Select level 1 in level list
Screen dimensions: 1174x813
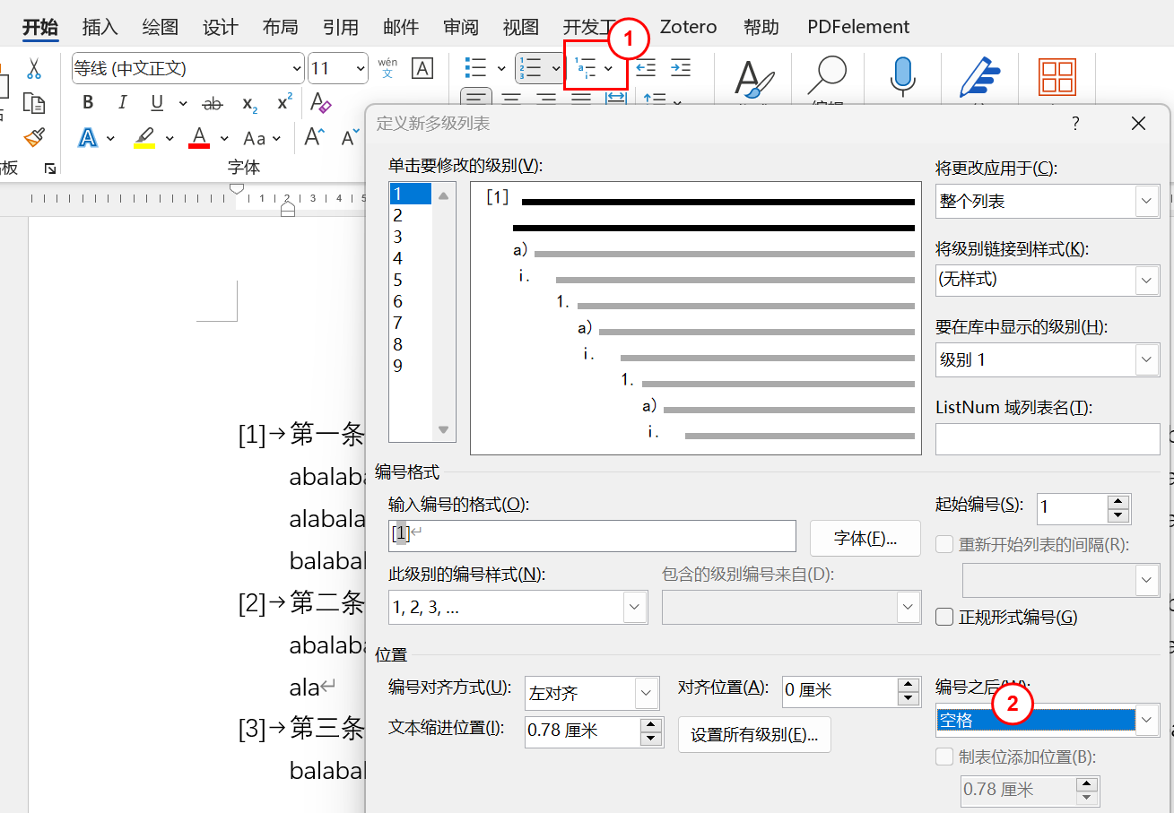click(411, 194)
